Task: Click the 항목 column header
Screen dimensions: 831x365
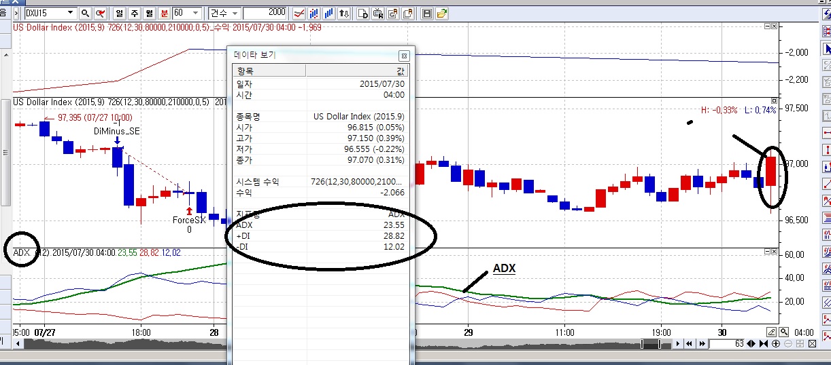Action: tap(269, 71)
